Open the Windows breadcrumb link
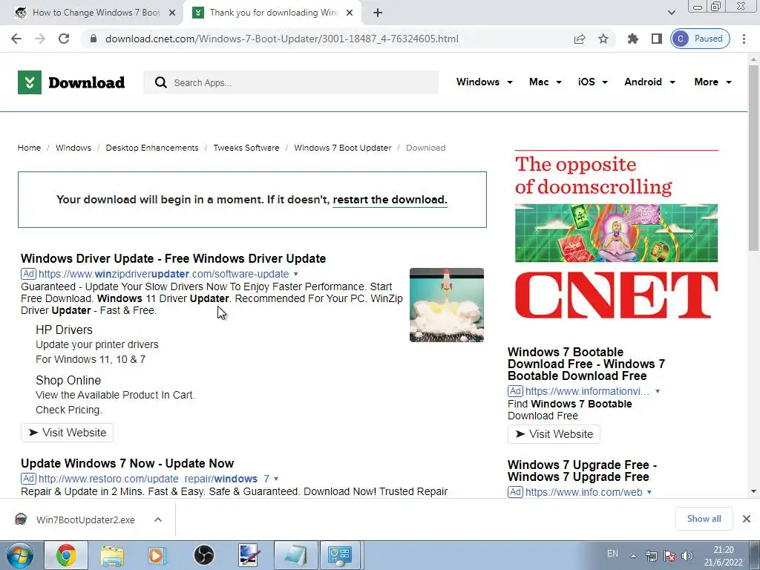This screenshot has height=570, width=760. (x=73, y=148)
